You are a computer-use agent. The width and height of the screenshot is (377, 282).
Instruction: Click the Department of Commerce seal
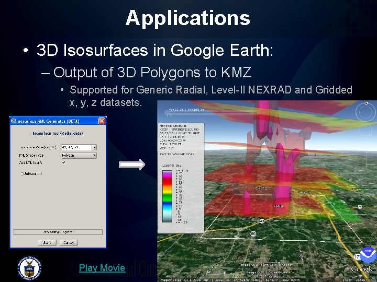point(29,268)
